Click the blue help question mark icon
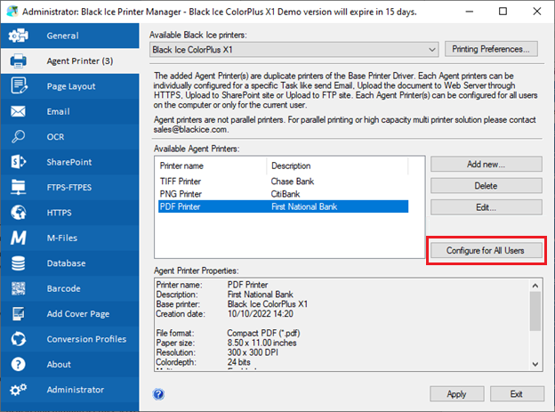The height and width of the screenshot is (412, 555). pos(158,394)
